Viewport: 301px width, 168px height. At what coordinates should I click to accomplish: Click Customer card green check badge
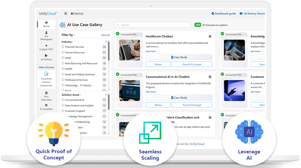point(222,74)
